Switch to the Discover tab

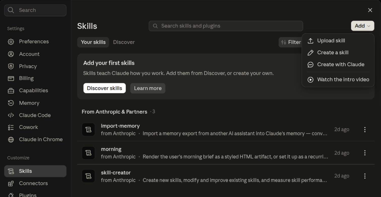124,42
